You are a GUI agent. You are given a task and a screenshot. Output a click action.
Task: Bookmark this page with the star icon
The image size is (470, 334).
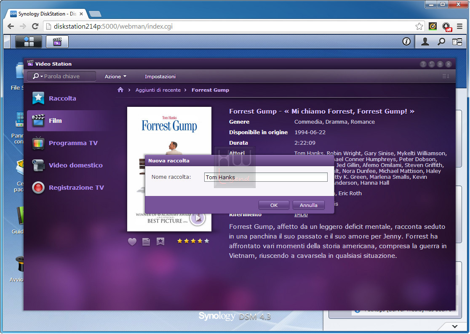click(419, 27)
